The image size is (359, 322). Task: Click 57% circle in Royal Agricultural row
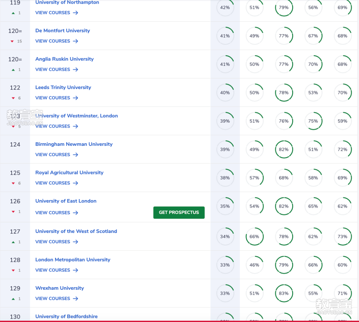pos(254,178)
